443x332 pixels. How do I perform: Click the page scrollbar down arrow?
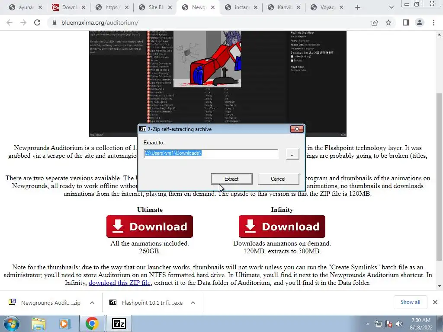coord(439,286)
